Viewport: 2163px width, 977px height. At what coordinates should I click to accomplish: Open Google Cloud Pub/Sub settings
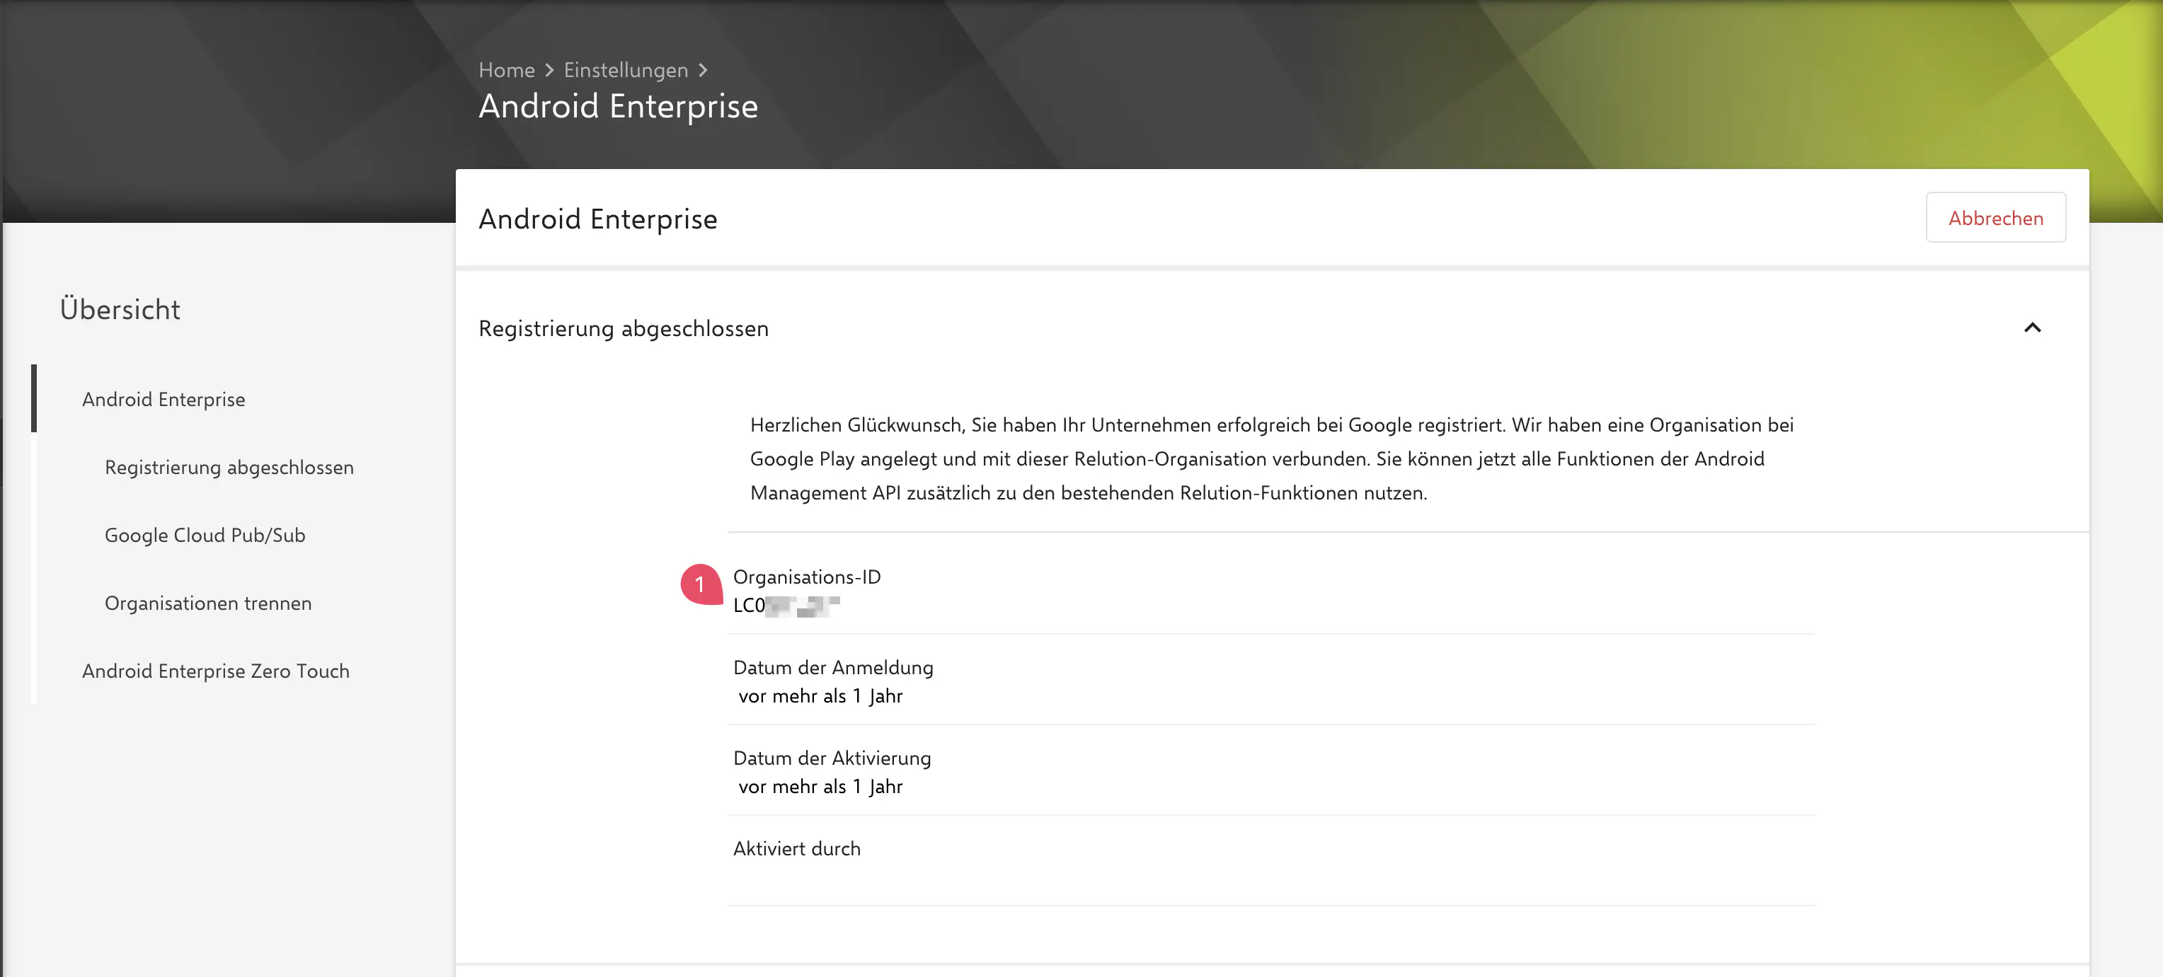coord(204,535)
